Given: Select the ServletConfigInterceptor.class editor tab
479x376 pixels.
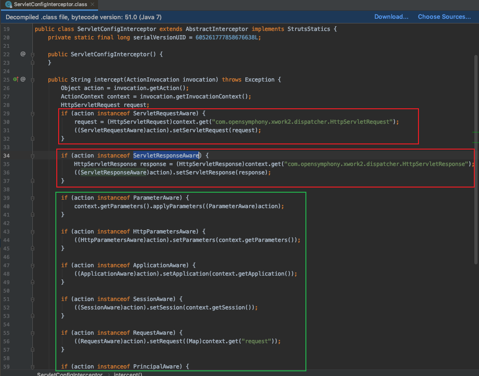Looking at the screenshot, I should [x=49, y=5].
